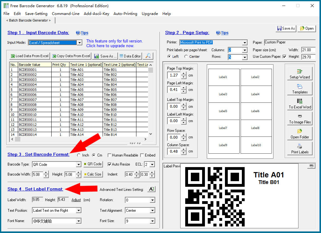Click Copy Data From Excel button

(x=71, y=56)
